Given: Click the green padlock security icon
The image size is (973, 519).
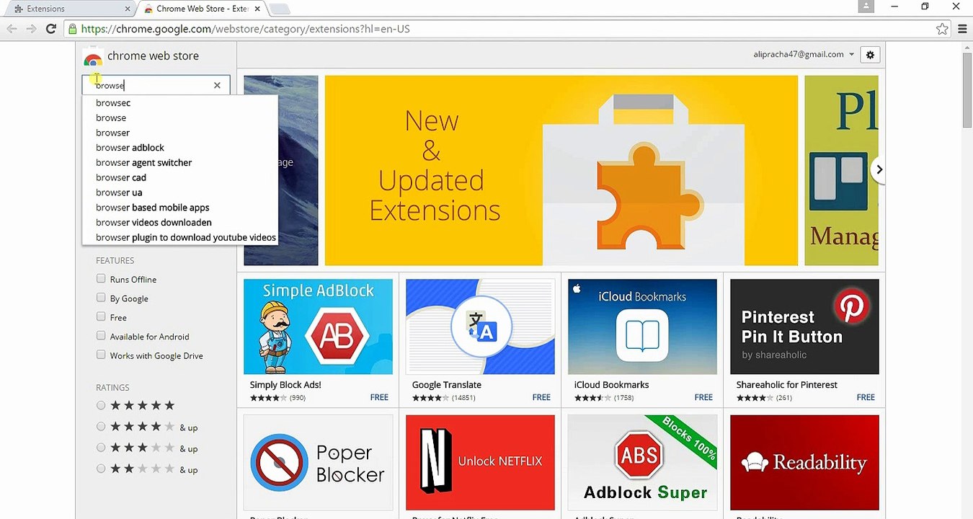Looking at the screenshot, I should [x=71, y=29].
